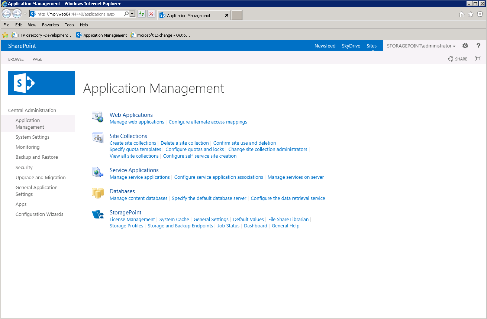This screenshot has height=319, width=487.
Task: Open the File menu
Action: (x=6, y=25)
